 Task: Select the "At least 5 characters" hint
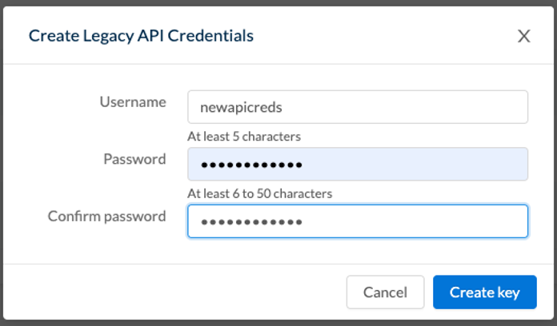pyautogui.click(x=244, y=136)
